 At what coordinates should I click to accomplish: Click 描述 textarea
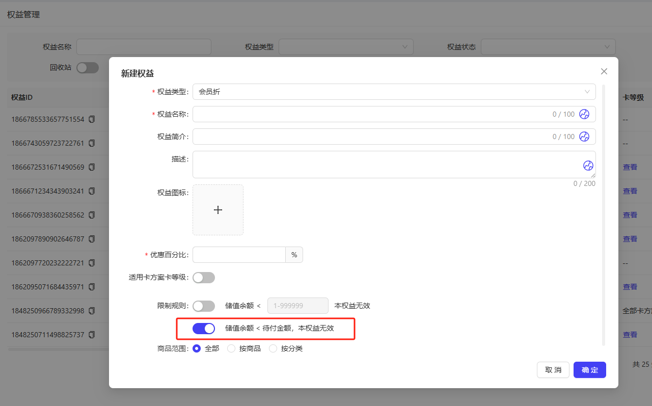(x=394, y=165)
